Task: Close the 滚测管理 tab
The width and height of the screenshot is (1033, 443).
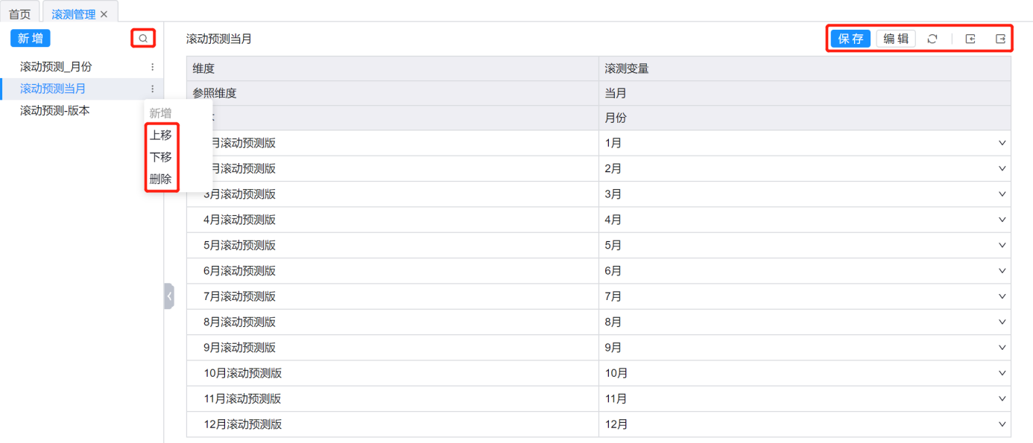Action: [104, 14]
